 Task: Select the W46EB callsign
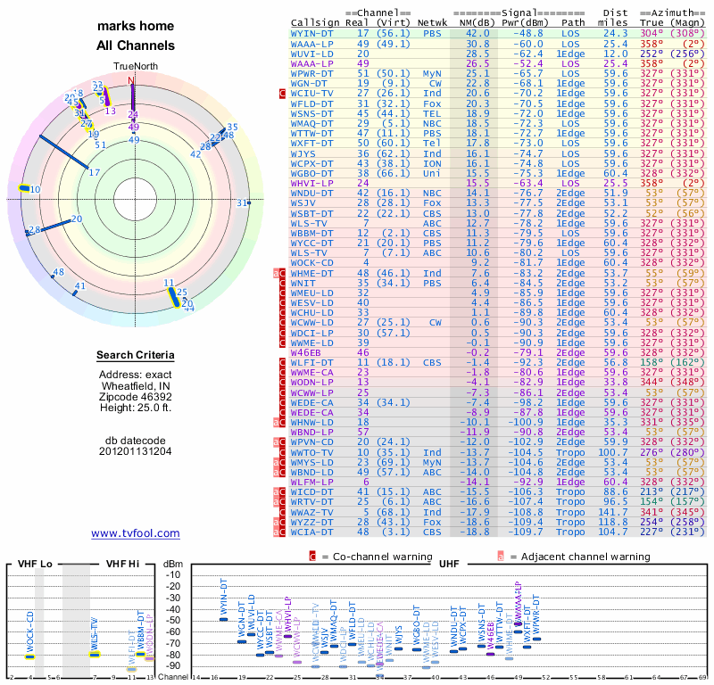pyautogui.click(x=306, y=352)
